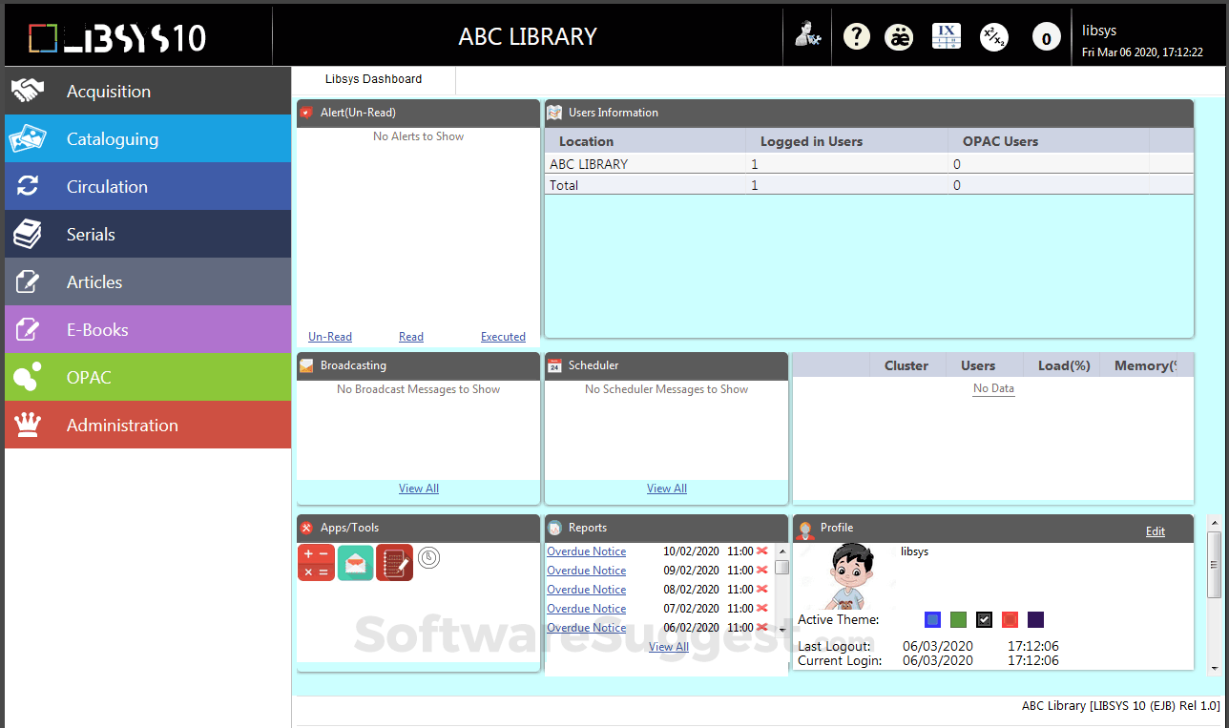Toggle the checked dark theme swatch

coord(984,619)
